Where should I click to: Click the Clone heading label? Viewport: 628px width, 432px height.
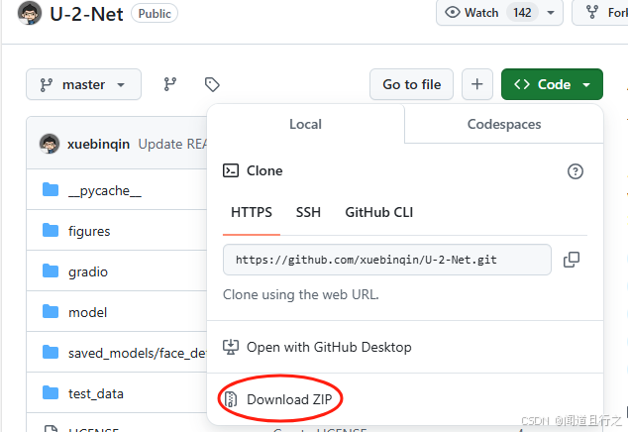(264, 170)
